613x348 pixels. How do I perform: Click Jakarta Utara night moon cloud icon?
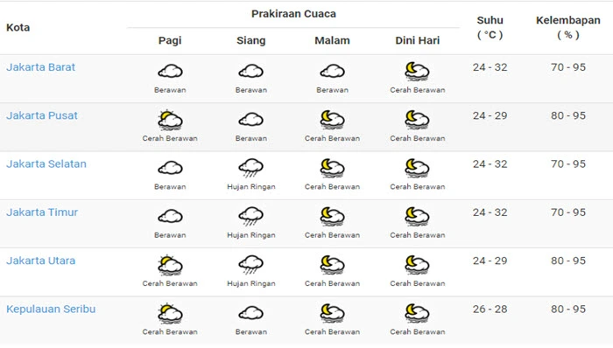point(332,265)
